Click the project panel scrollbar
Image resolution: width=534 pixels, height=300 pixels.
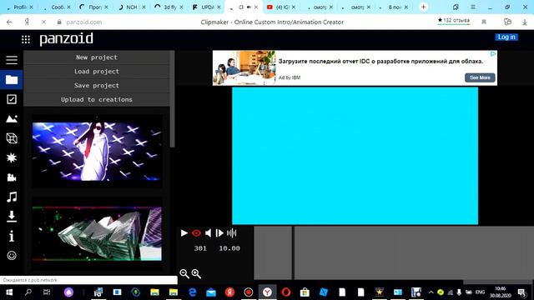[173, 99]
